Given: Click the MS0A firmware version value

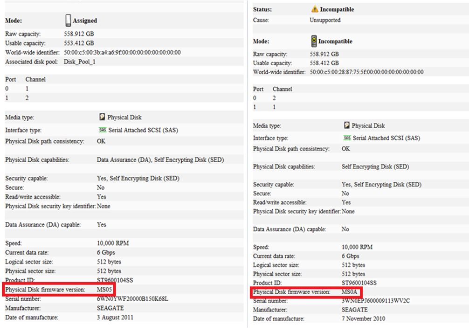Looking at the screenshot, I should 350,292.
